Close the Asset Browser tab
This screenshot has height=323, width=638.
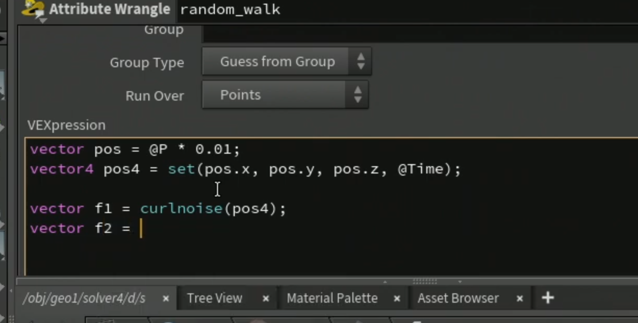(519, 299)
